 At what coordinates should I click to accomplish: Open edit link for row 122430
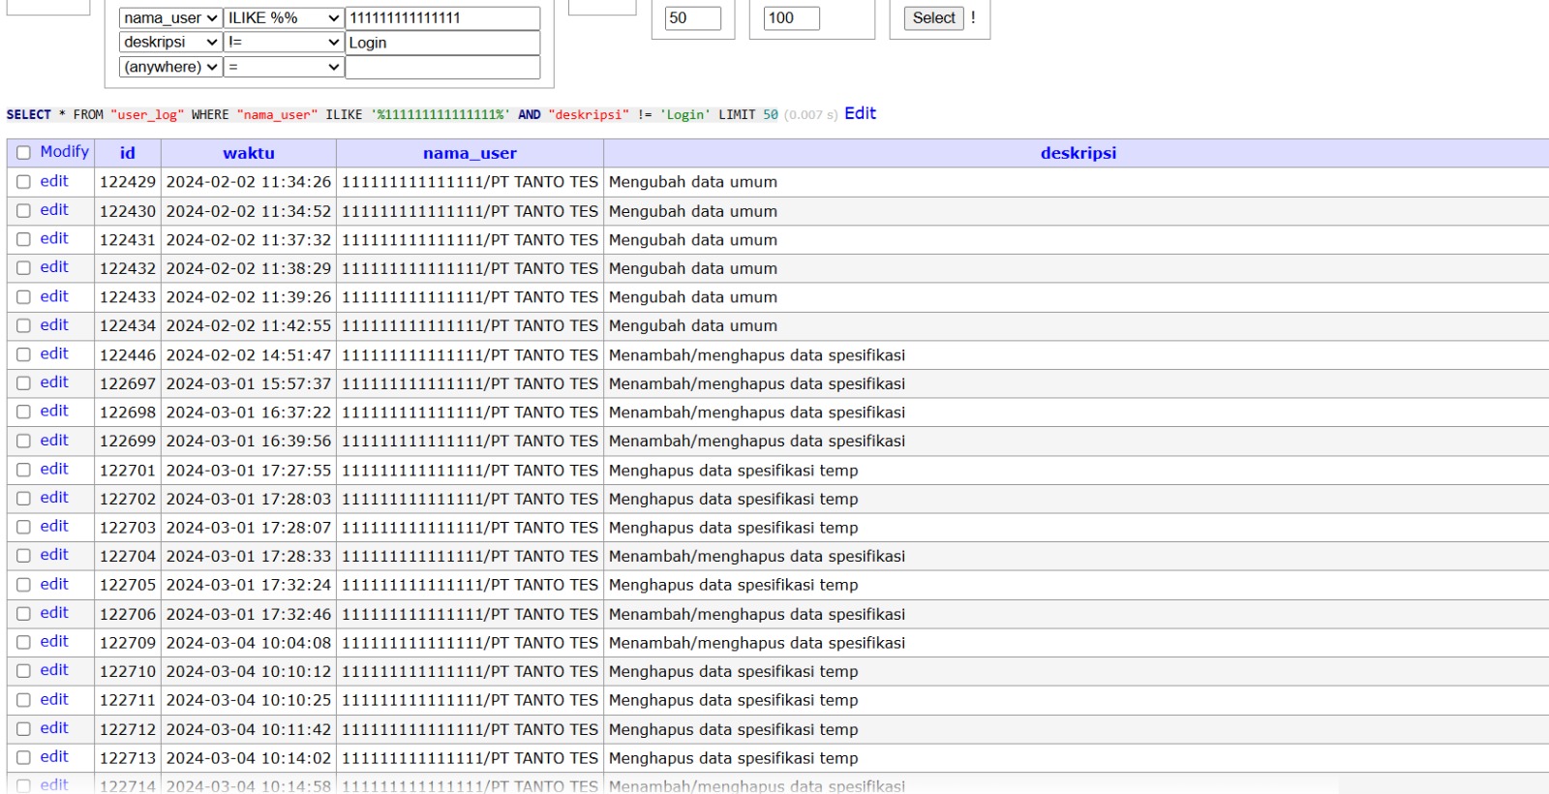click(x=54, y=210)
